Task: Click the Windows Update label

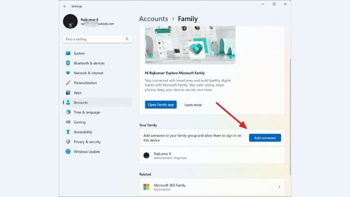Action: point(86,151)
